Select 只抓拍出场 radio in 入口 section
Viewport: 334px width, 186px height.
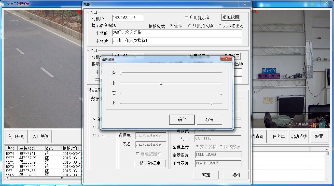pos(220,26)
